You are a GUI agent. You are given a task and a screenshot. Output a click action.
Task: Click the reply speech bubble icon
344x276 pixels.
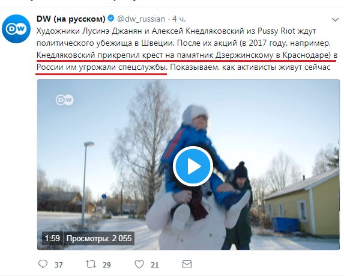pyautogui.click(x=43, y=264)
